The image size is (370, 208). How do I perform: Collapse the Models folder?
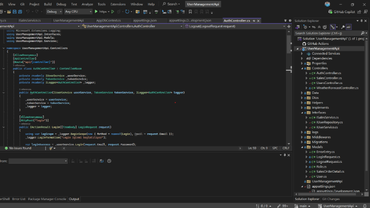[302, 147]
